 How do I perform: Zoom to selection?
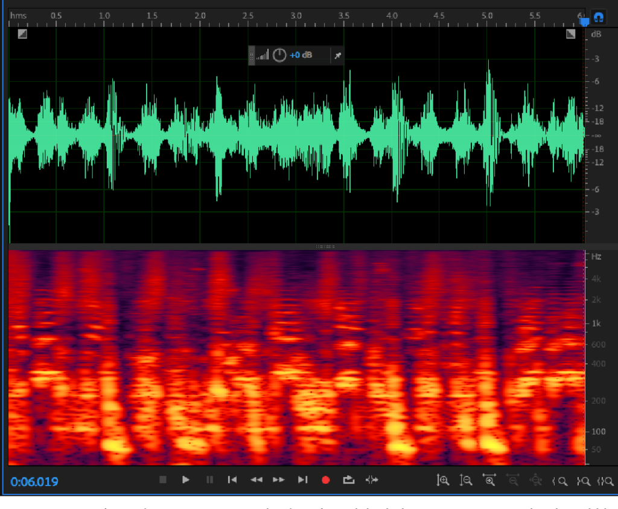coord(605,481)
